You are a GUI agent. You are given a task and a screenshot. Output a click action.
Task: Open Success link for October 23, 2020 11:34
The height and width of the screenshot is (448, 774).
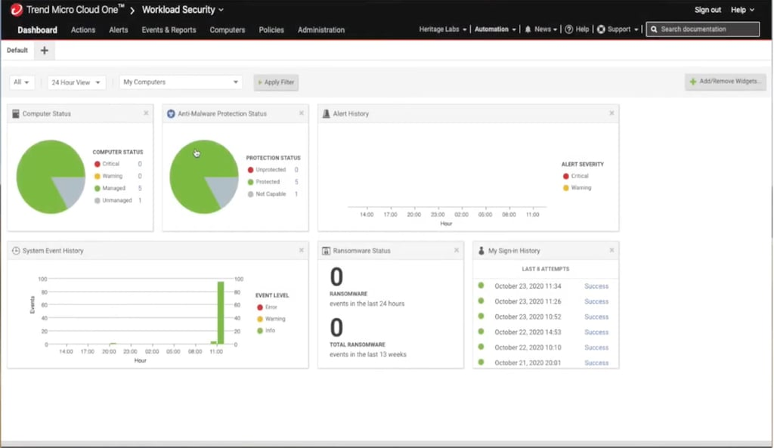[x=596, y=286]
